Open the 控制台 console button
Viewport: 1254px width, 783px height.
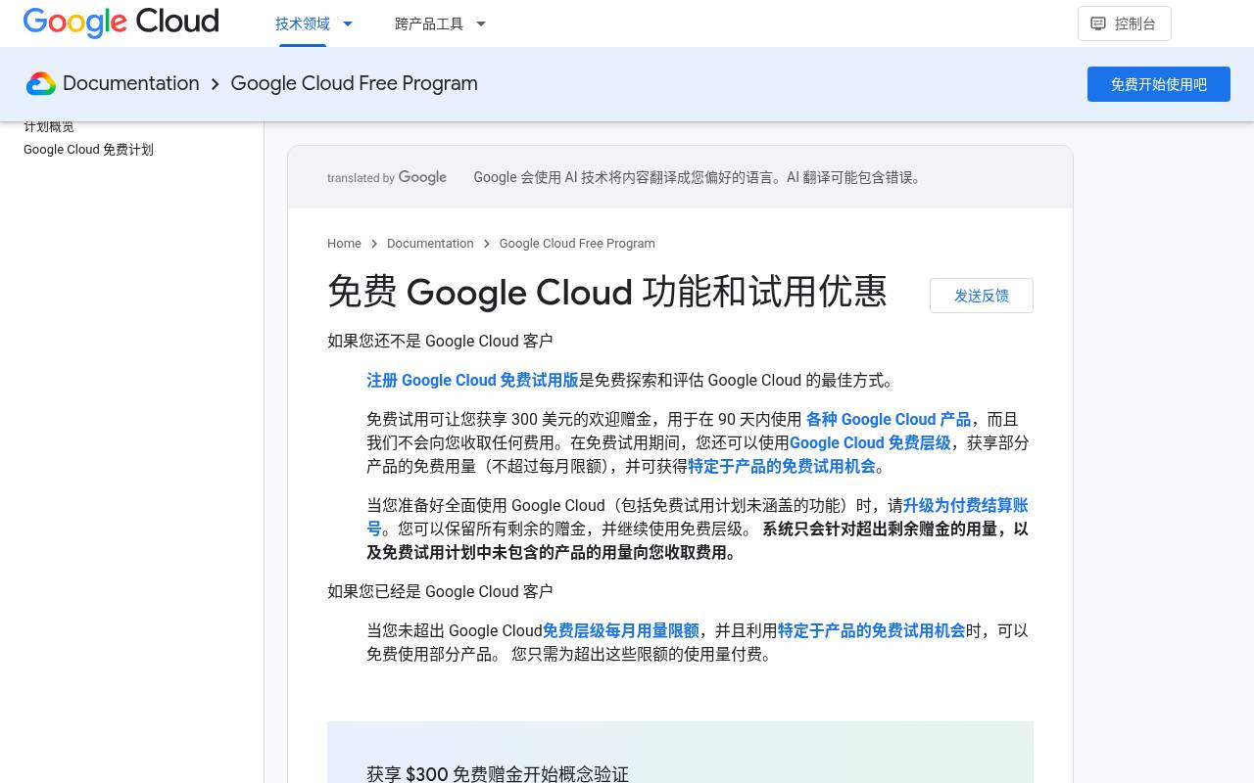point(1124,23)
